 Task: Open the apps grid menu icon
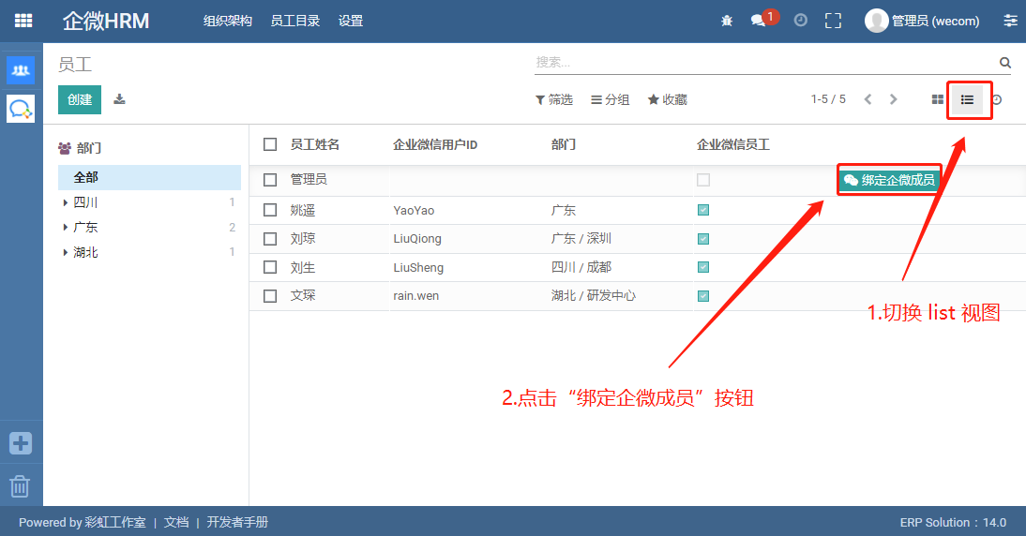(23, 21)
